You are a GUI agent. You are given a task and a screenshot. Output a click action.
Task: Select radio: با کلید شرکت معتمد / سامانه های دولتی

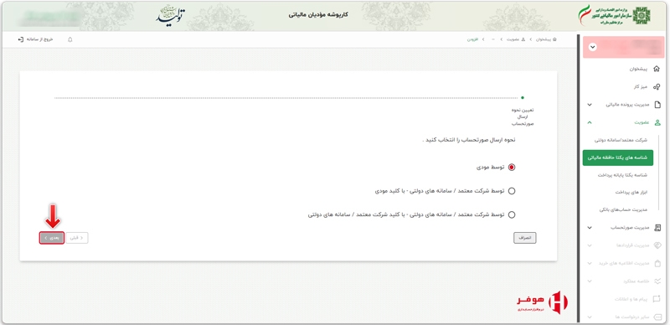(512, 215)
